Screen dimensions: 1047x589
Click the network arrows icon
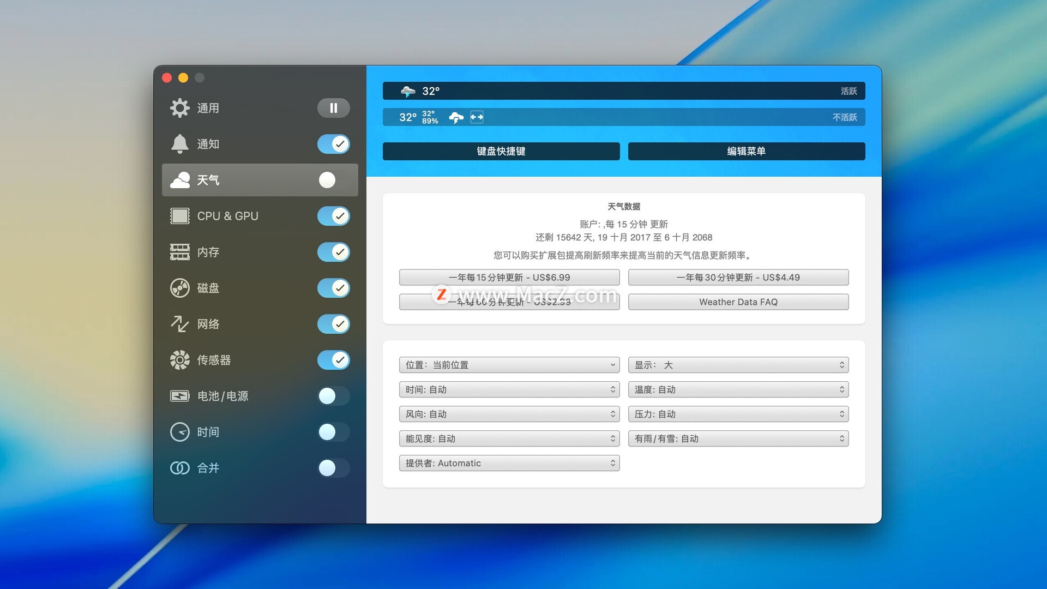[x=179, y=324]
